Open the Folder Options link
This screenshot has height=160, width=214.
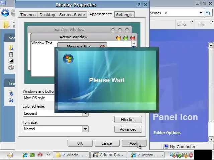point(167,133)
